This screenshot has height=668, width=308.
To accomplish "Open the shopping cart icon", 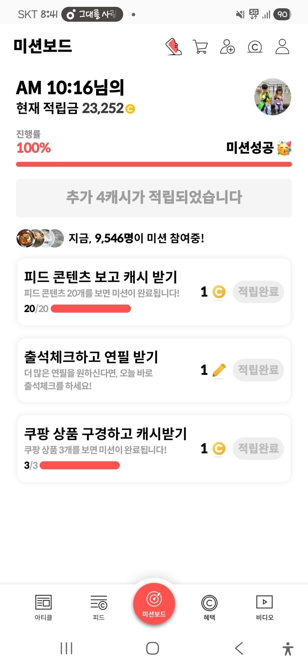I will tap(200, 47).
